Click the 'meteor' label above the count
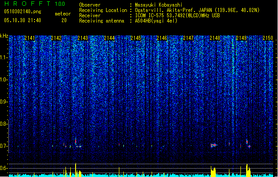 pyautogui.click(x=63, y=14)
